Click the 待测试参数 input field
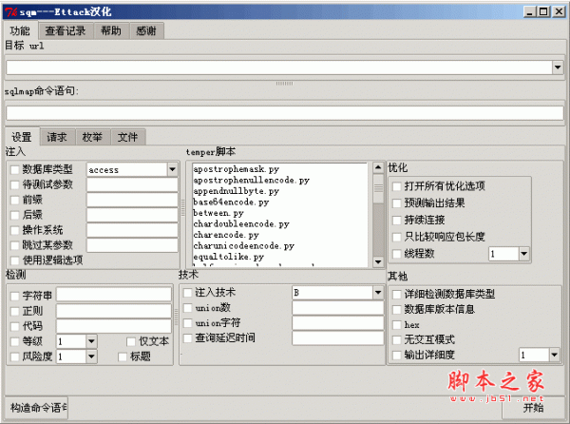 point(132,185)
